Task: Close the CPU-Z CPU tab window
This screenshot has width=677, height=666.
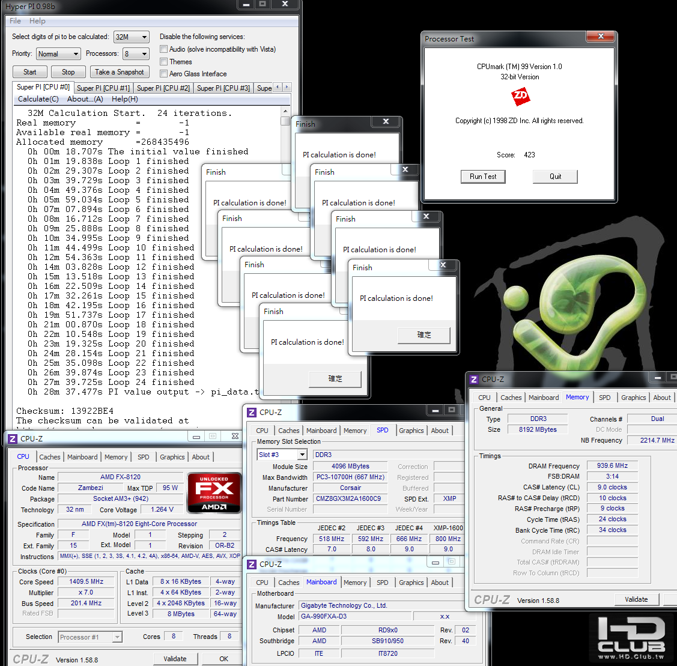Action: point(235,437)
